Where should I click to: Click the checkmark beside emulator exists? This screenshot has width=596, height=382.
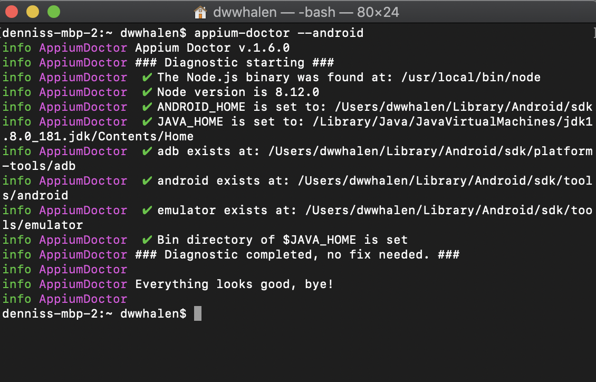[147, 211]
